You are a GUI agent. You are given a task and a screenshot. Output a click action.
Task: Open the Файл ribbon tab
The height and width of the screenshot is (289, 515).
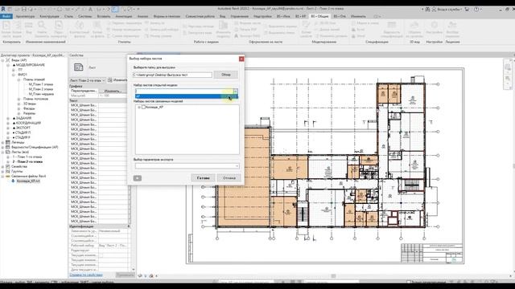pos(6,16)
